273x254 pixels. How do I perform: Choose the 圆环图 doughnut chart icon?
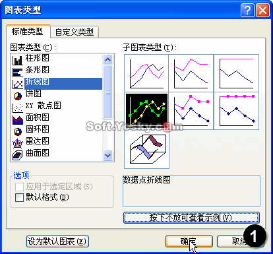click(18, 131)
